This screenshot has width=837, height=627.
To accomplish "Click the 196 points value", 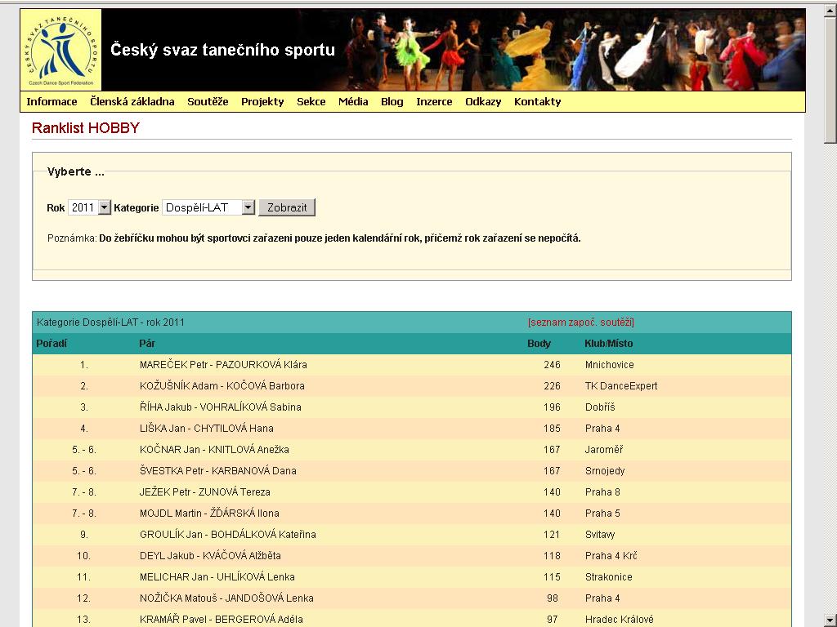I will tap(552, 407).
